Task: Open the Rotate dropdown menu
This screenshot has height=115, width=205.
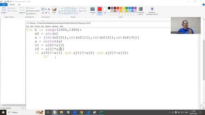Action: pyautogui.click(x=31, y=13)
